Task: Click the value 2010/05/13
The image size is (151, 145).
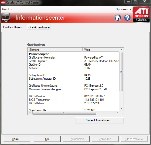Action: [x=92, y=103]
